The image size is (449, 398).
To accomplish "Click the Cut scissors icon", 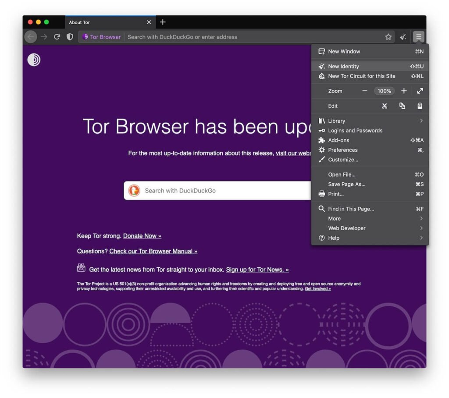I will 385,106.
